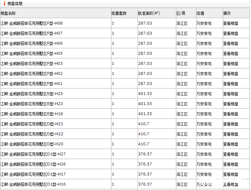View 查看楼盘 for F型-H02 row
Screen dimensions: 251x190
(x=231, y=74)
